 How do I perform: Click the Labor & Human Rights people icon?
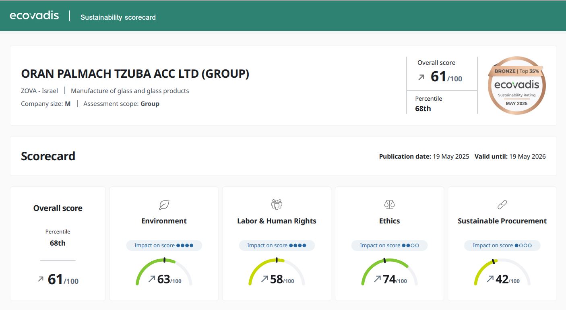point(277,205)
